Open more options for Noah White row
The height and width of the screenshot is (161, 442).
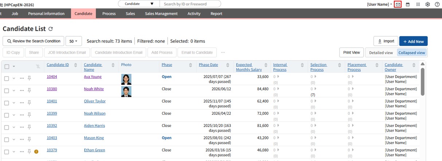click(x=22, y=91)
